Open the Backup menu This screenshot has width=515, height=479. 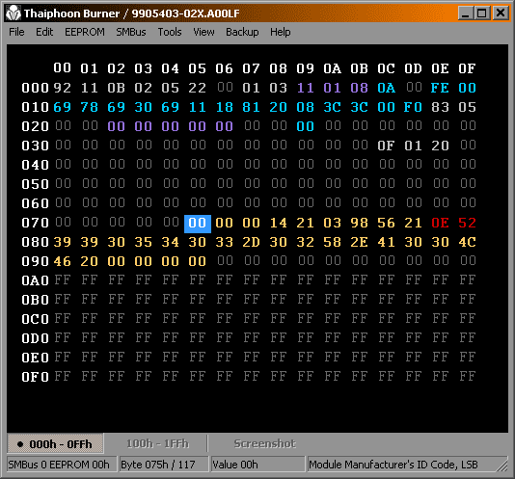242,32
